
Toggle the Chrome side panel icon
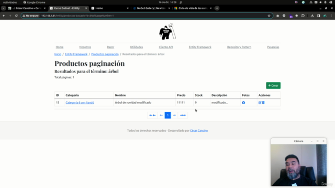click(319, 16)
